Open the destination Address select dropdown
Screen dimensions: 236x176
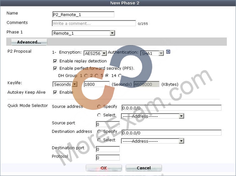[153, 141]
